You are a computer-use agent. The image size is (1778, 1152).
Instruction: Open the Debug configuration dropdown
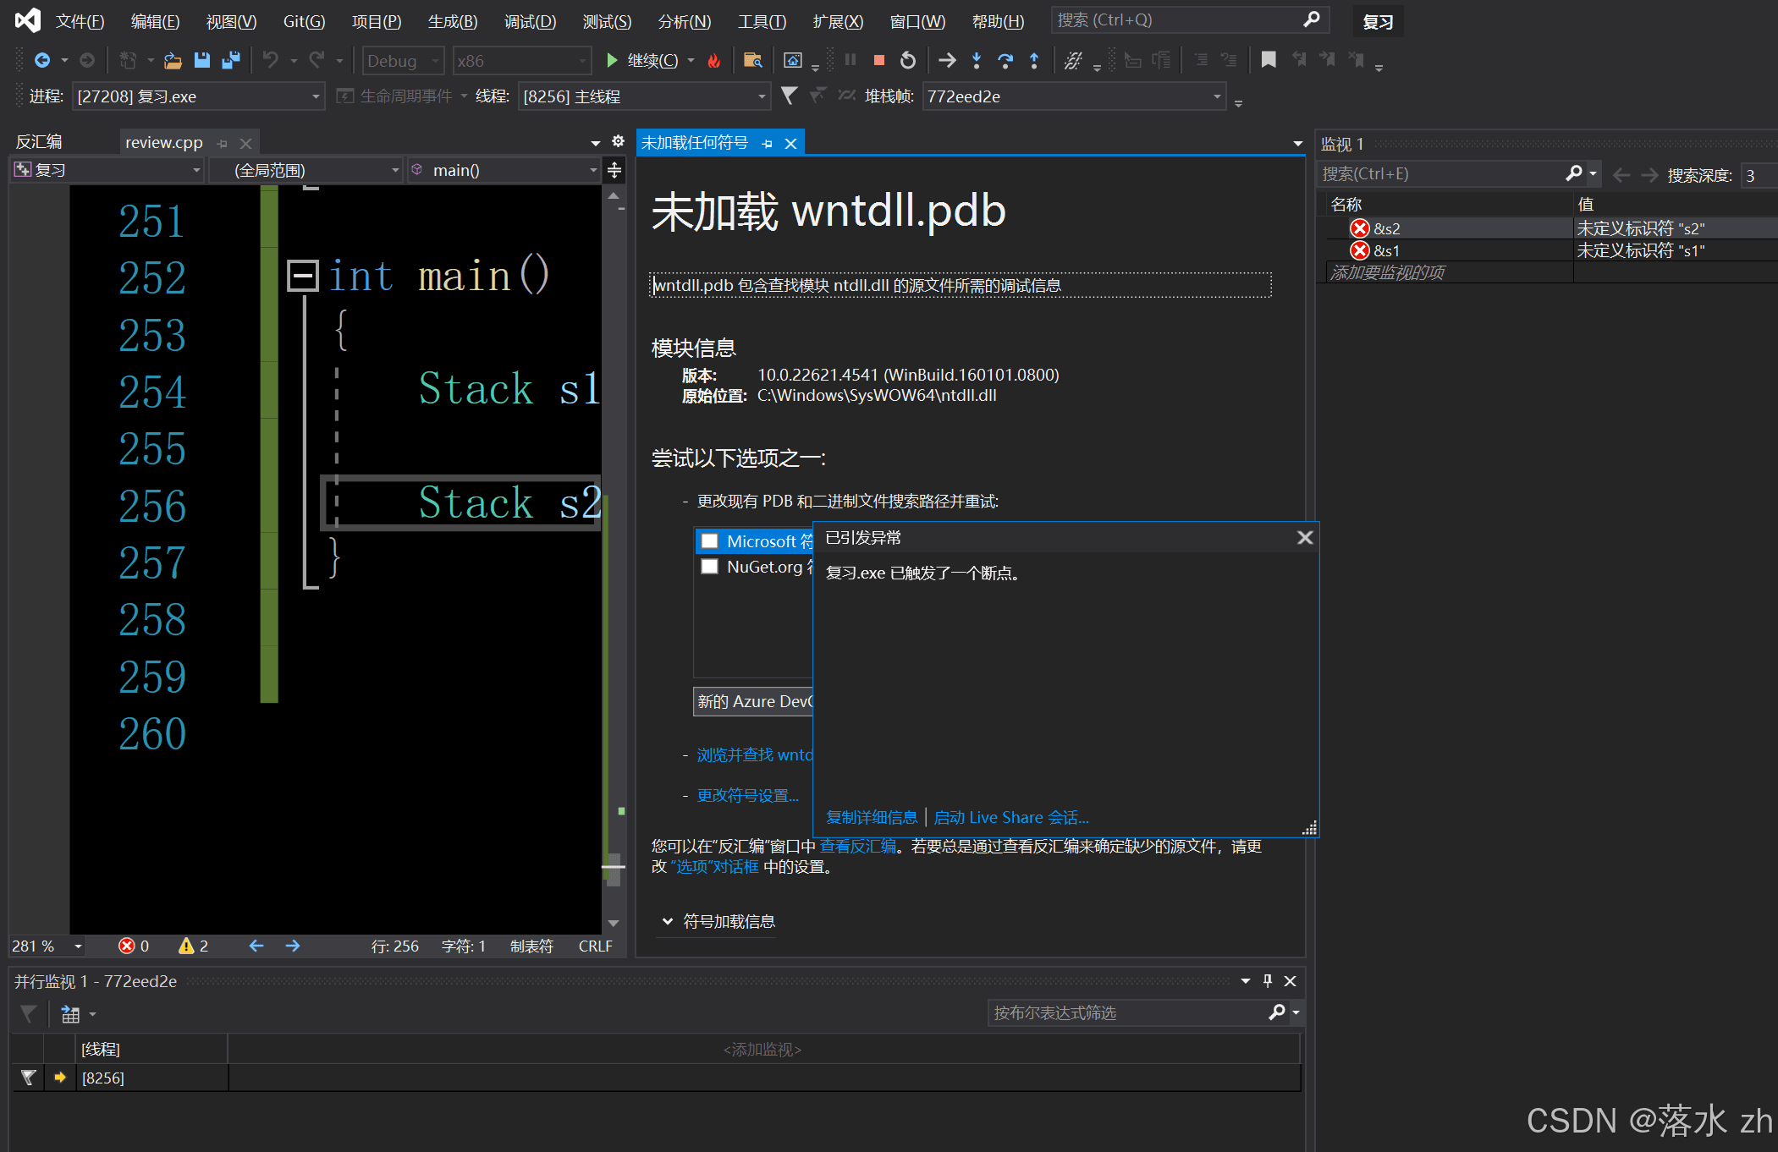pos(403,61)
